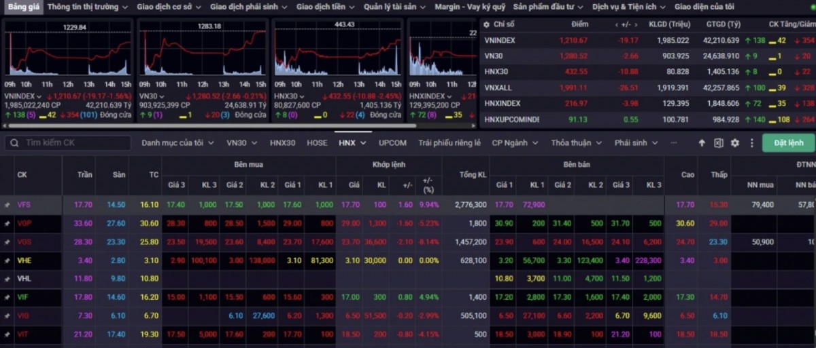Open the three-dot vertical options menu
816x348 pixels.
751,143
